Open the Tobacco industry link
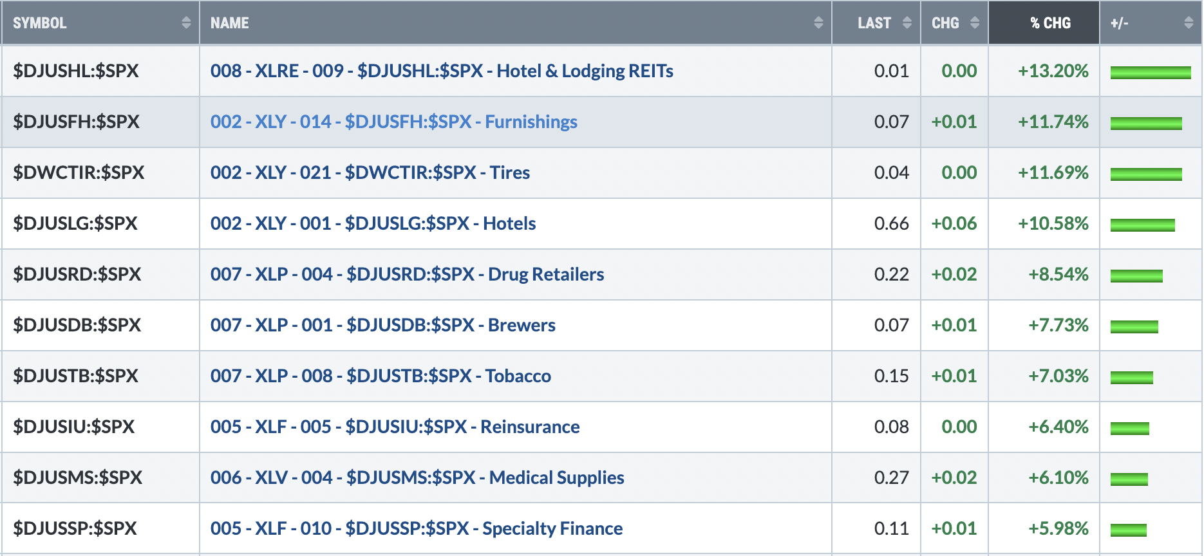 click(381, 376)
